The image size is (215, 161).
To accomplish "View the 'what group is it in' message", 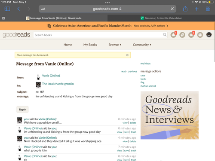I will pyautogui.click(x=120, y=151).
